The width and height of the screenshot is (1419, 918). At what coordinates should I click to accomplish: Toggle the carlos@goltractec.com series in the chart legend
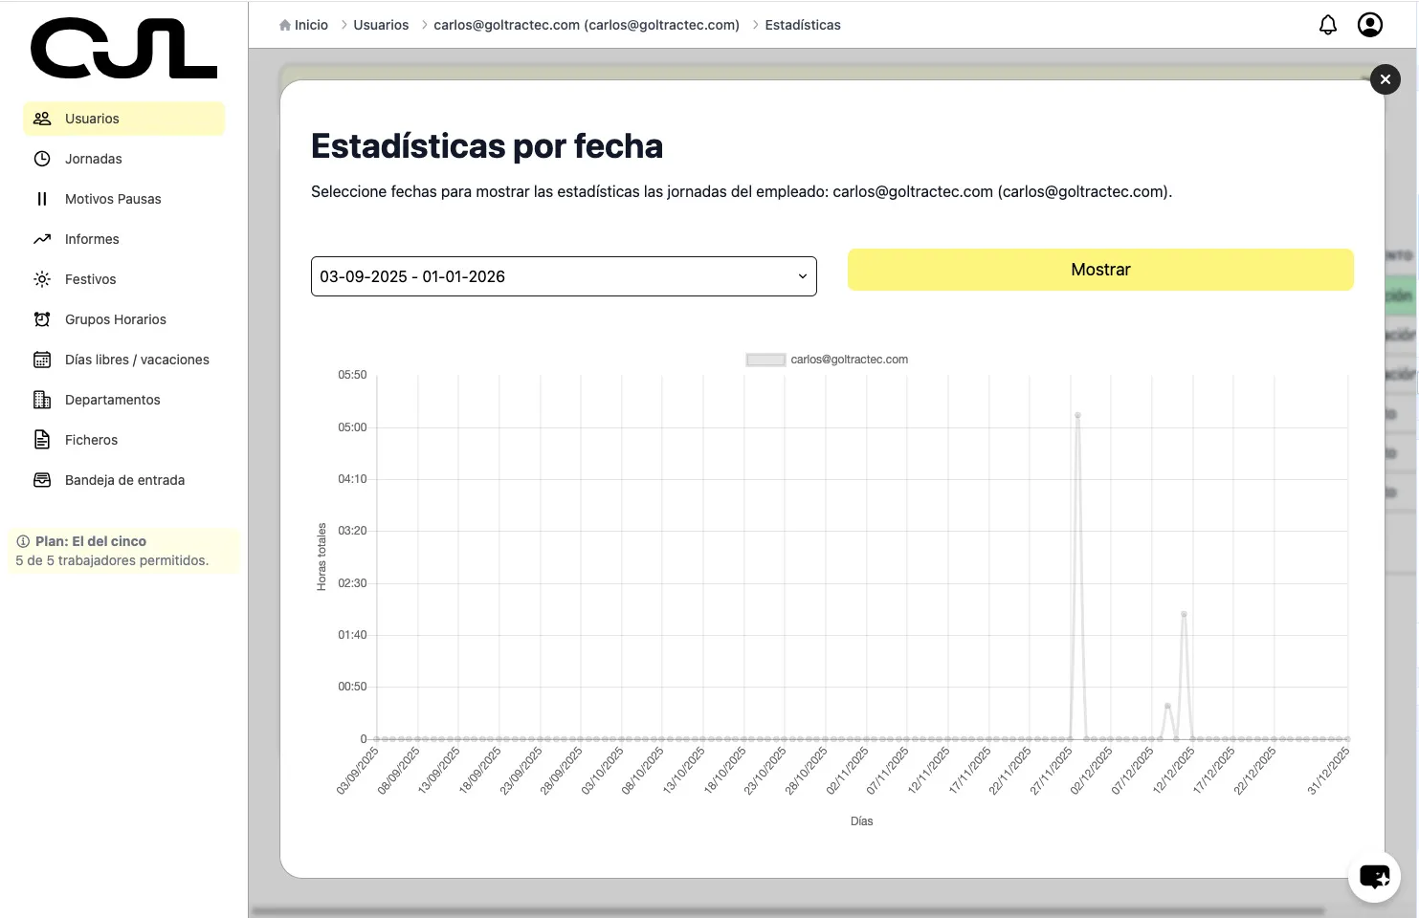(x=827, y=359)
